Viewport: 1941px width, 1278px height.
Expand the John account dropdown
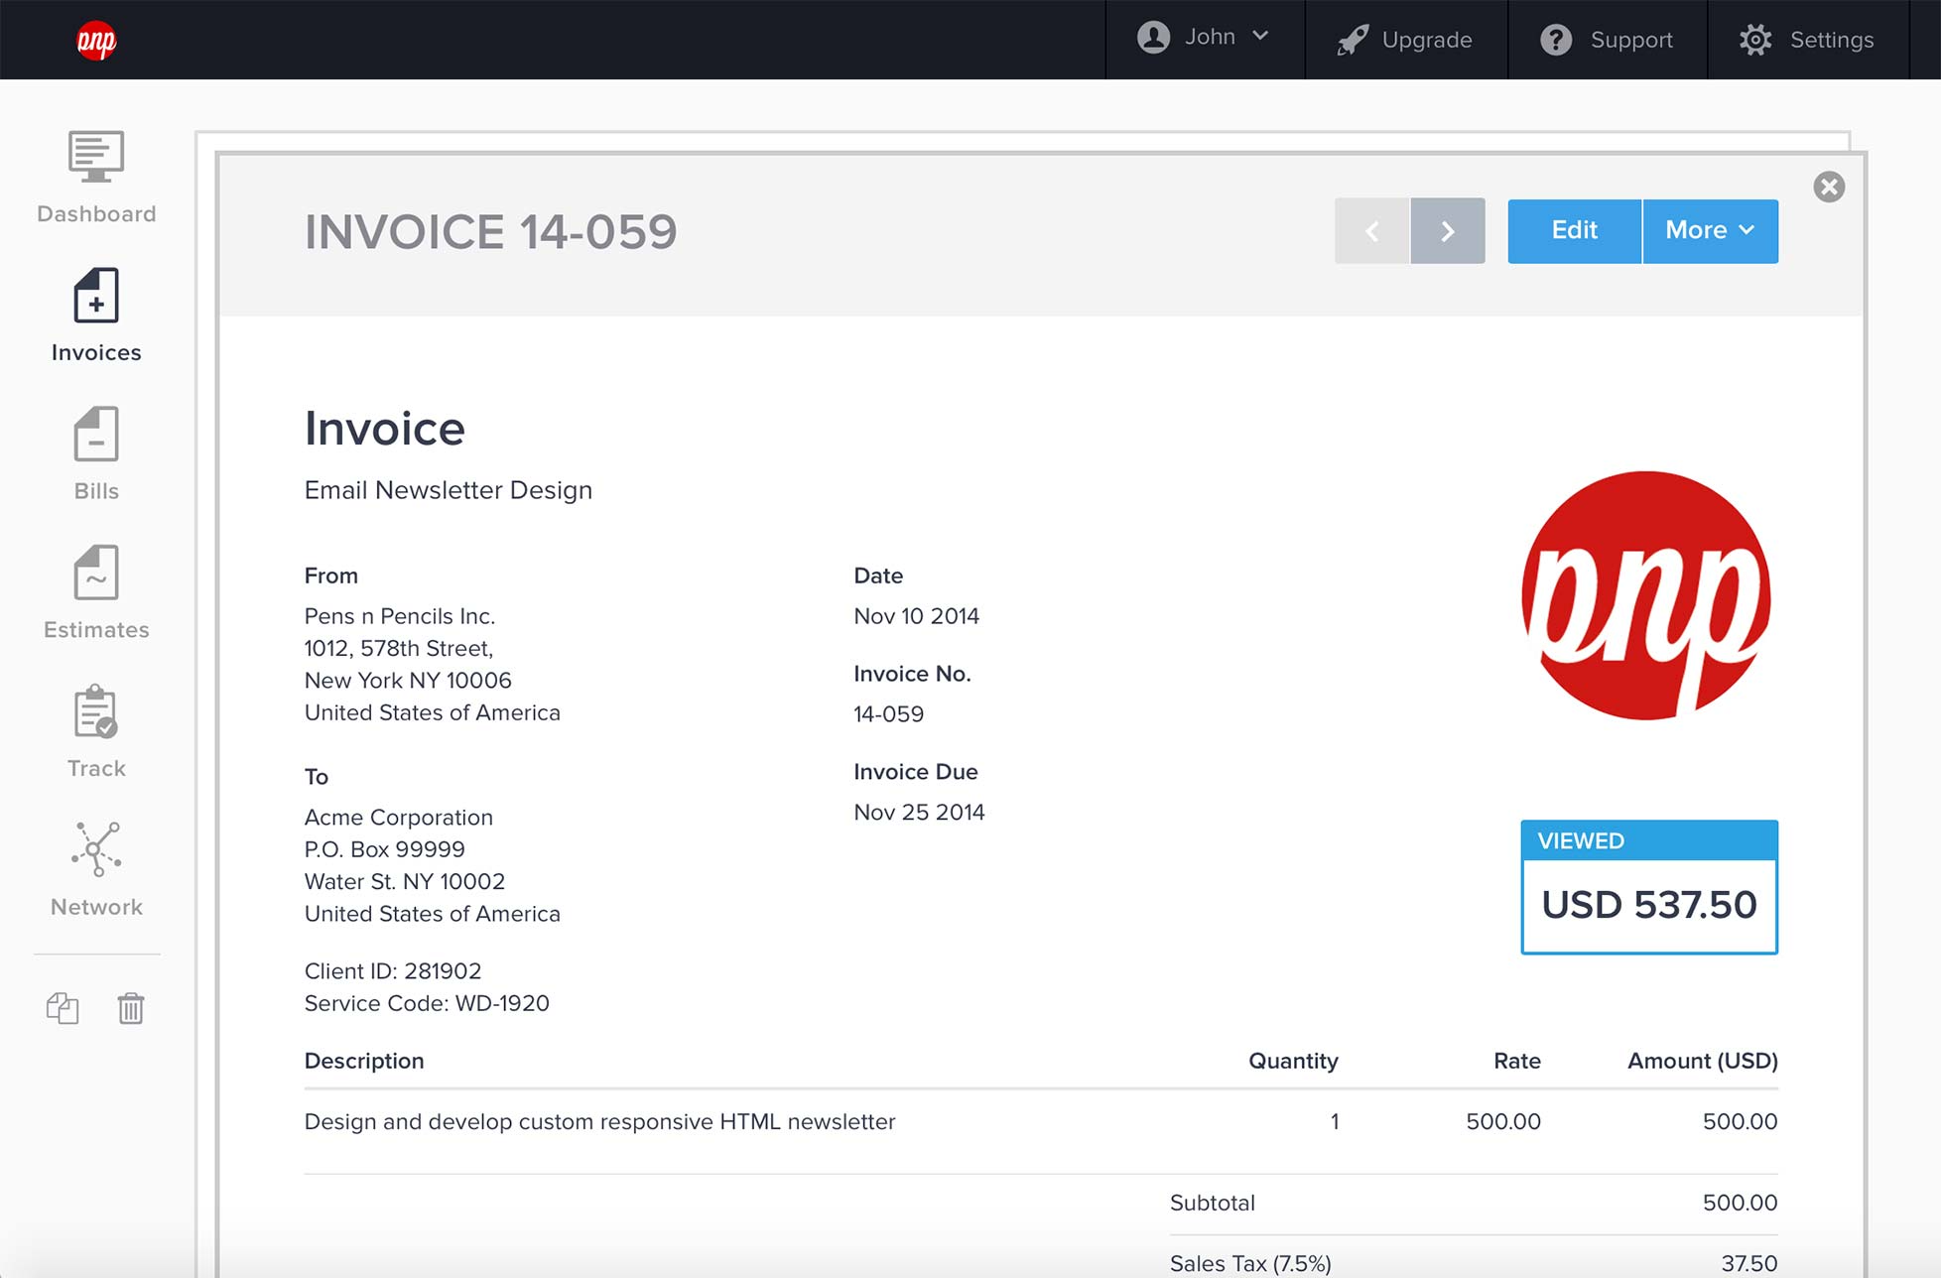(x=1204, y=40)
